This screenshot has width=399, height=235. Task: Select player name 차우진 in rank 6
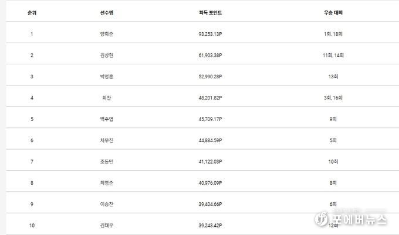click(x=107, y=140)
